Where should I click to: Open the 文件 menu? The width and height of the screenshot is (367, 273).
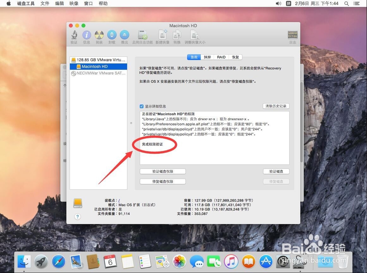(x=45, y=4)
